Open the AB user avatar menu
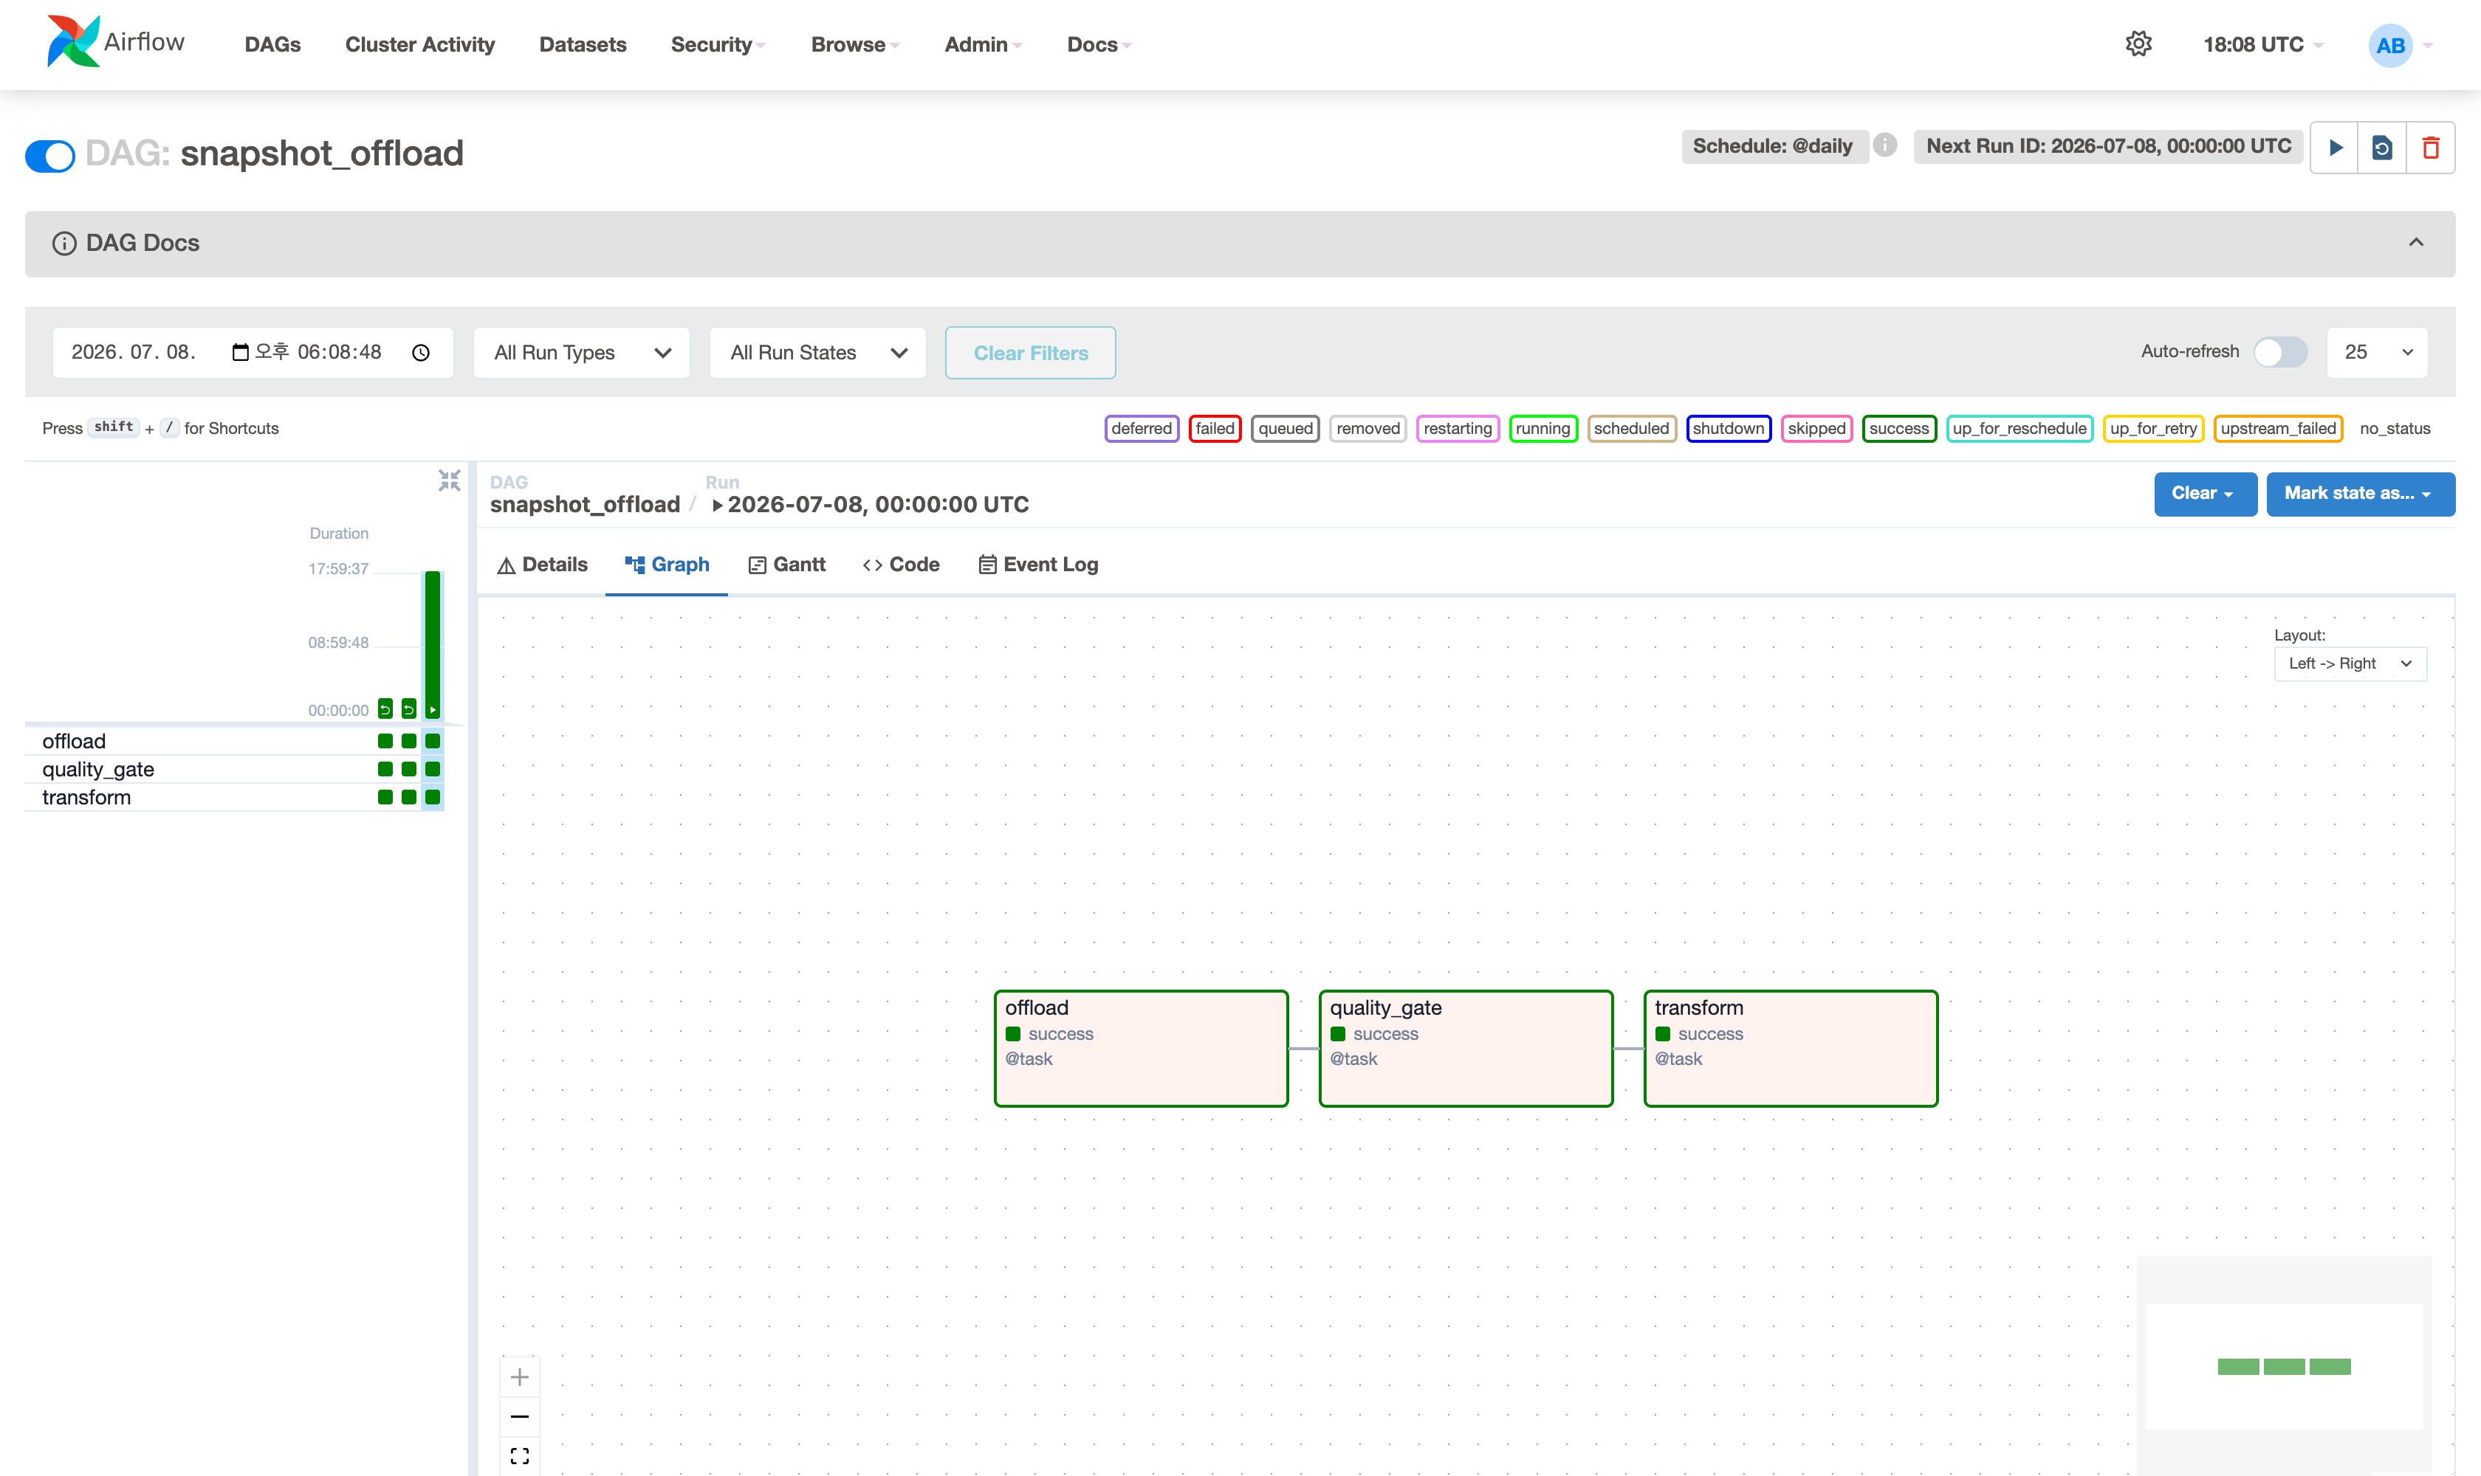Screen dimensions: 2481x1476 tap(2399, 45)
